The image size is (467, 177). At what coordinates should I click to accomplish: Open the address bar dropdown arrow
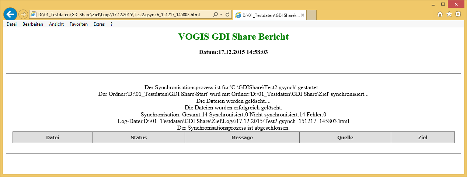(221, 15)
